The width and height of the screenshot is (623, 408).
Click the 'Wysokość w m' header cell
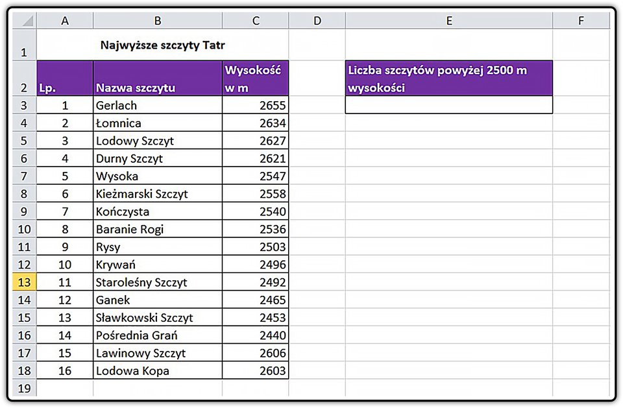point(256,78)
